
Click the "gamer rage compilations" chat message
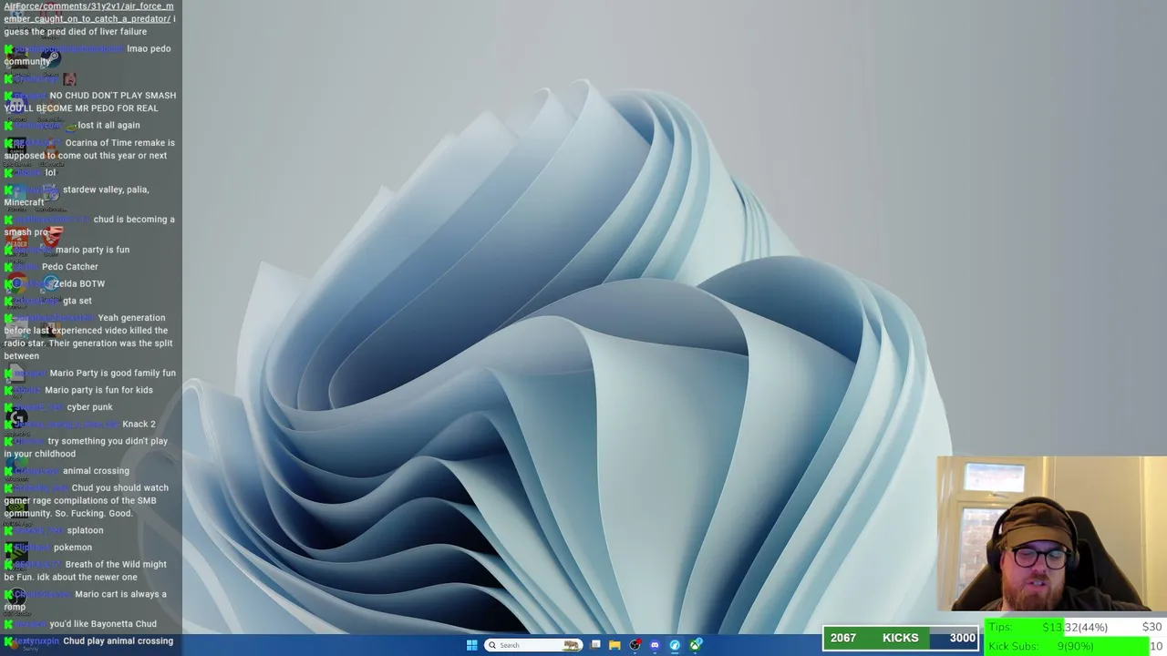[87, 500]
